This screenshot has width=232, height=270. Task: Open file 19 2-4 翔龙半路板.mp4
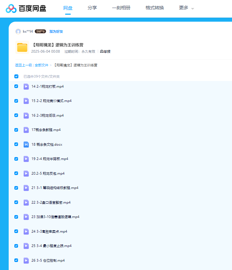click(x=50, y=159)
